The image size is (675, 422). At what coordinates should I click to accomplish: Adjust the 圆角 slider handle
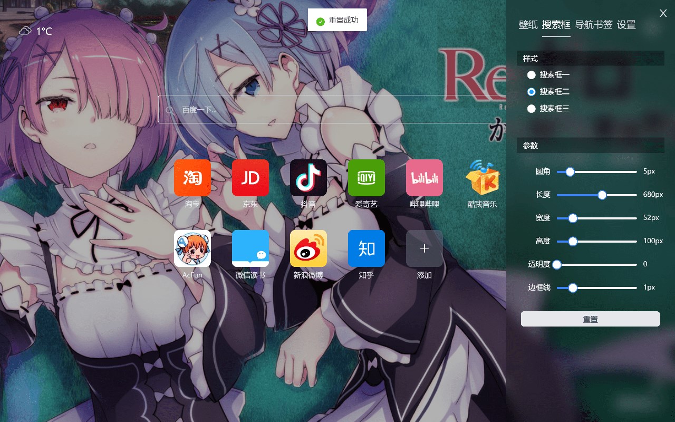coord(570,171)
